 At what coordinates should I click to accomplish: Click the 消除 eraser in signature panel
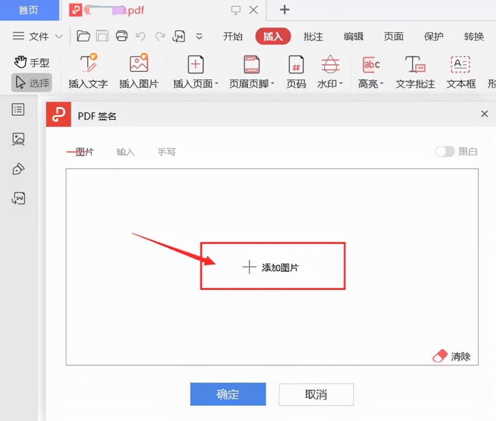pos(450,355)
